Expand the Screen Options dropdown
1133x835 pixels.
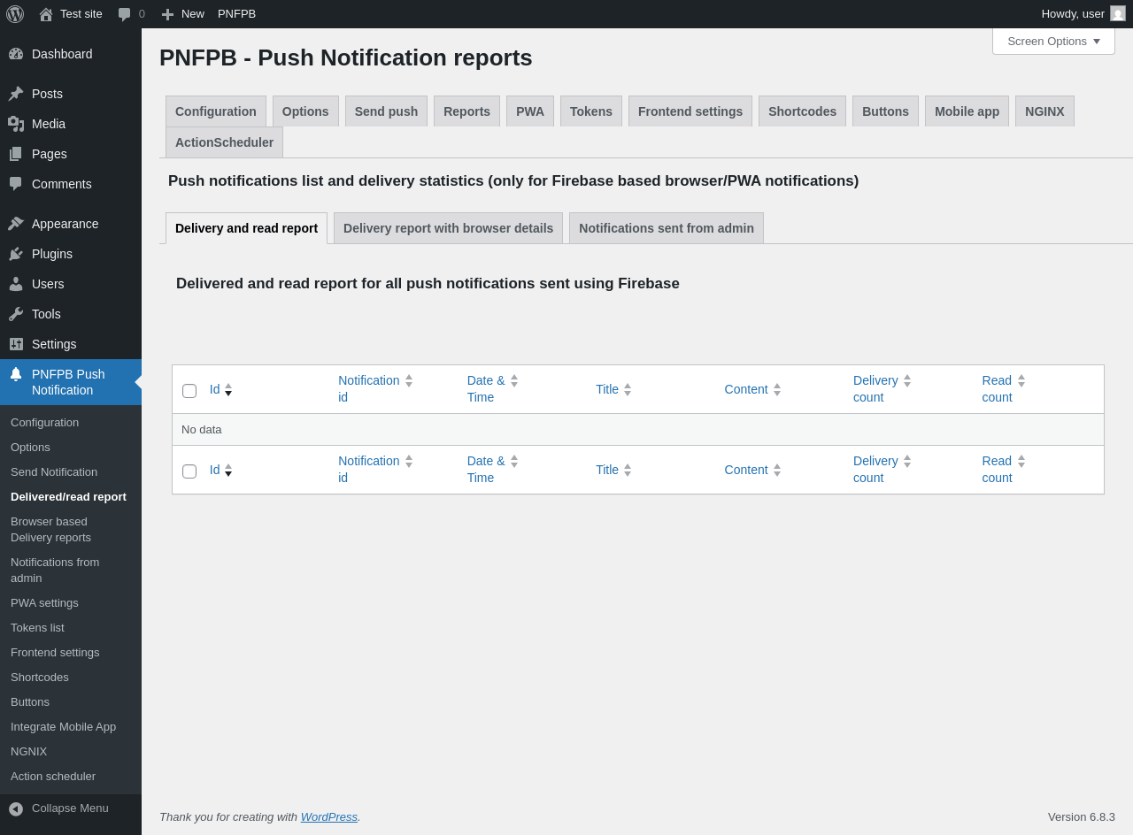(1053, 41)
